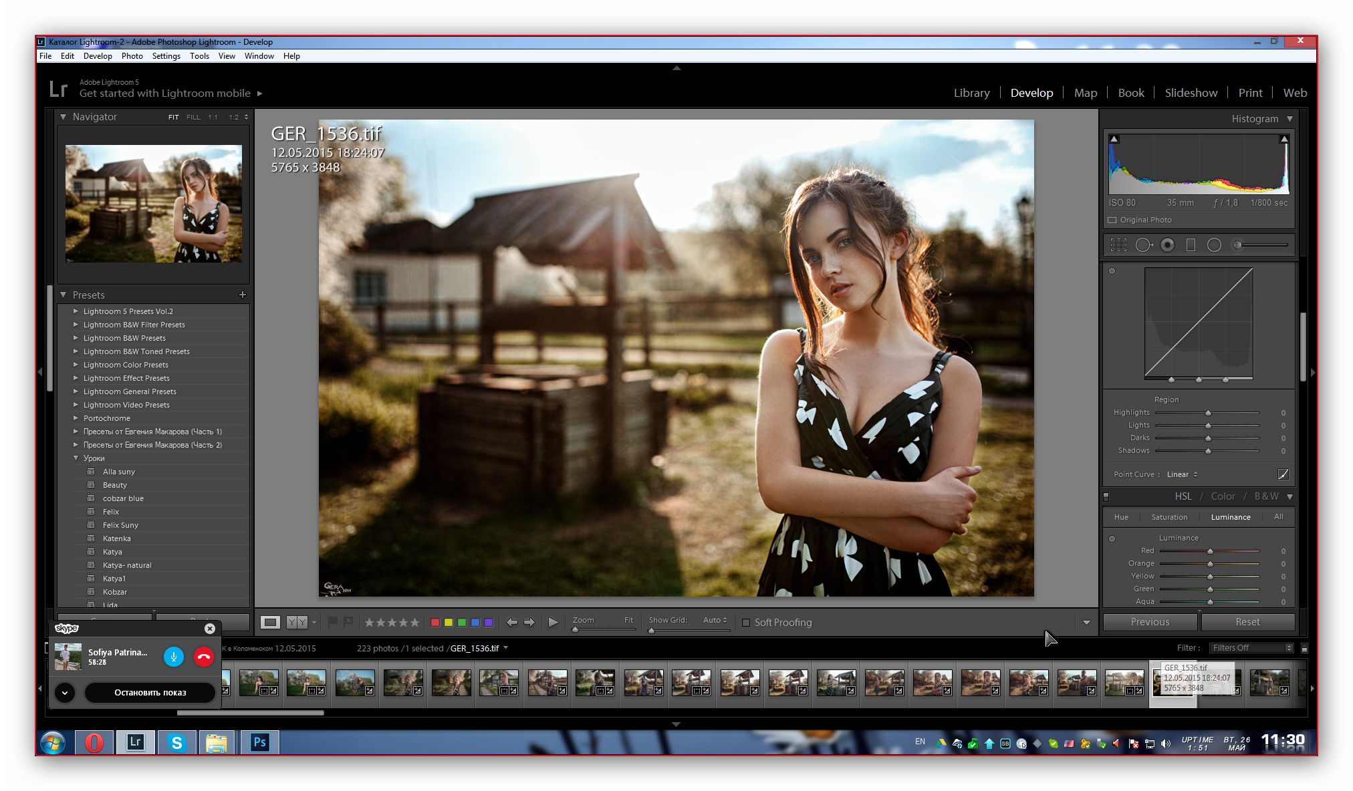This screenshot has height=791, width=1353.
Task: Open the Settings menu
Action: click(166, 56)
